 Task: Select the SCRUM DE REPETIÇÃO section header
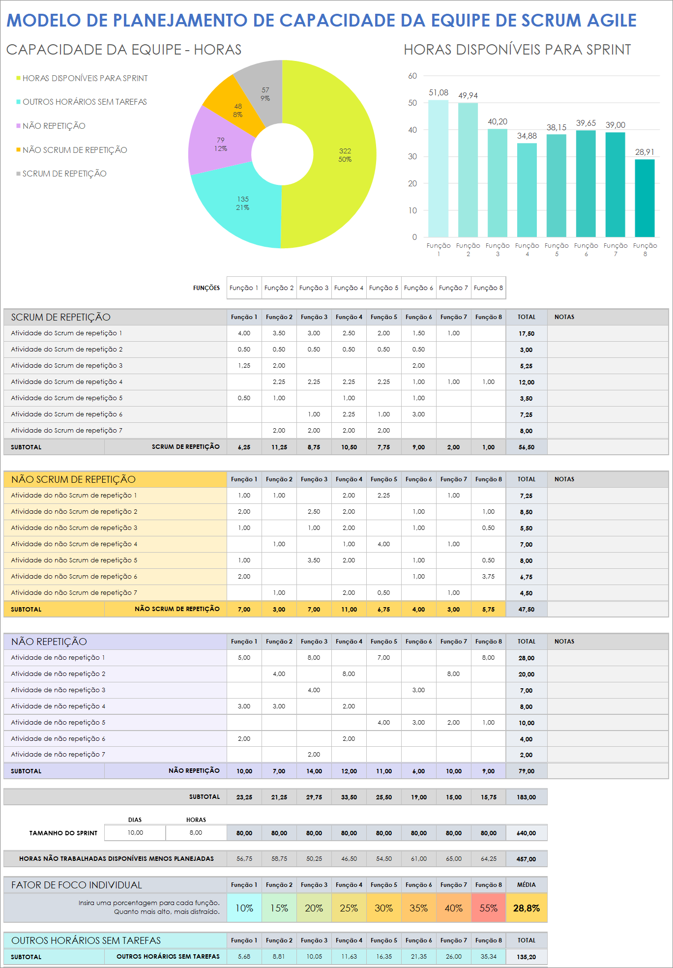[115, 317]
